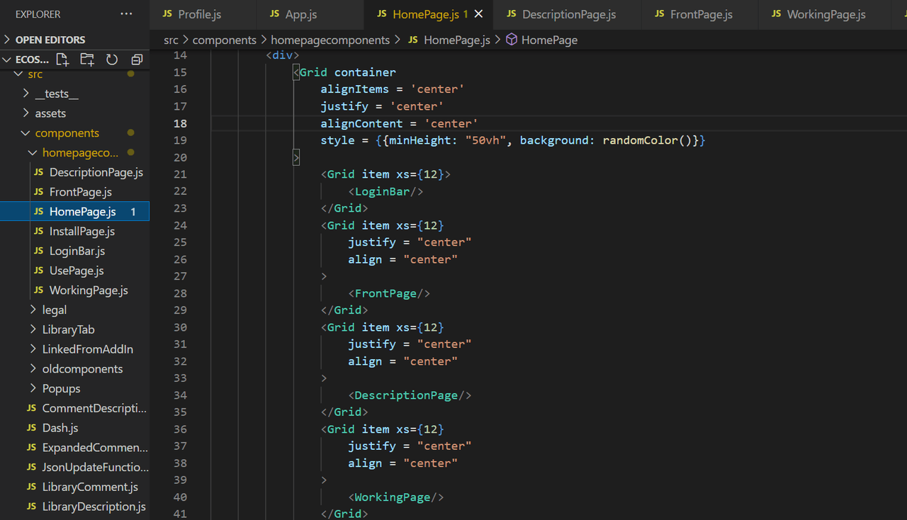Click JS icon beside HomePage.js breadcrumb

(x=414, y=40)
